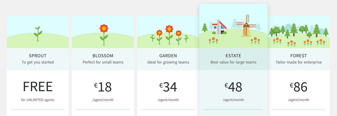
Task: Click the FREE price on Sprout
Action: click(38, 87)
